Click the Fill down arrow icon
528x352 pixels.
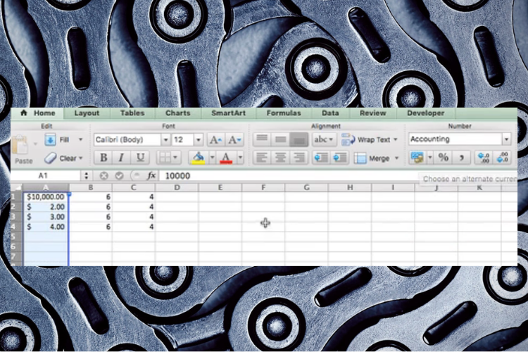[x=50, y=139]
